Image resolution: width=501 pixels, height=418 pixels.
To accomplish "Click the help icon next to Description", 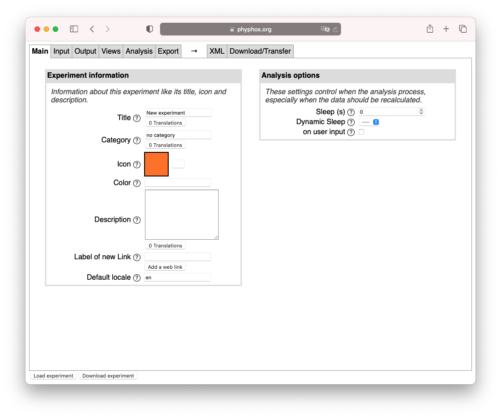I will pyautogui.click(x=137, y=220).
